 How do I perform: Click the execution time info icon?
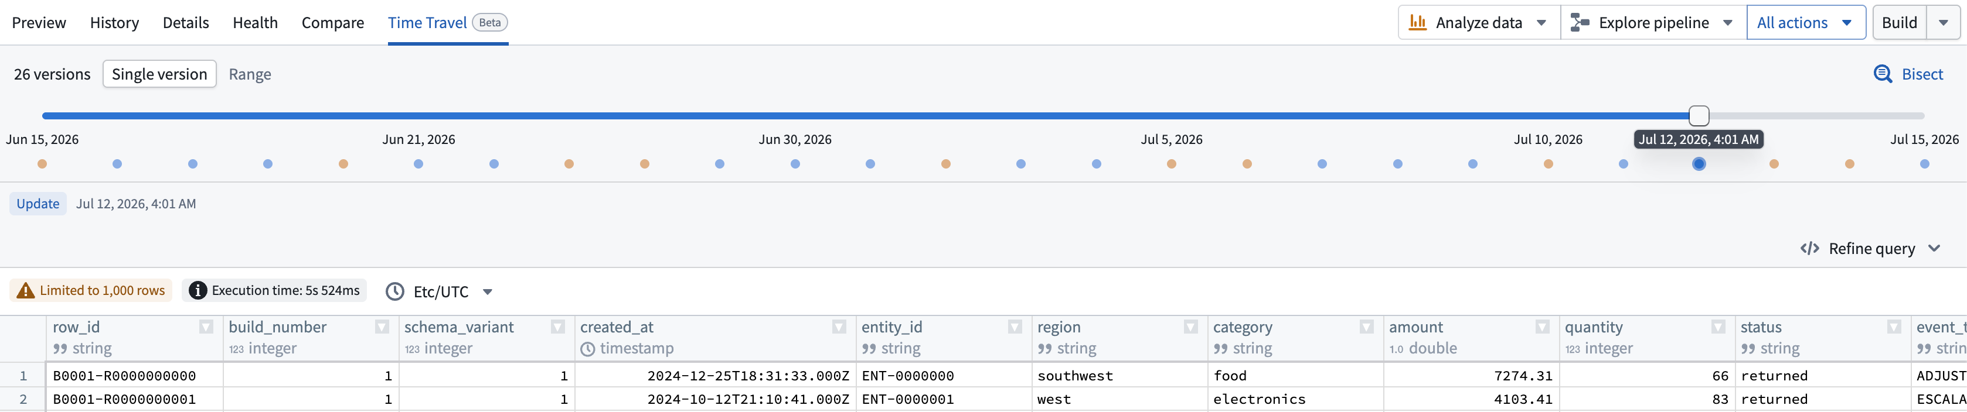197,291
